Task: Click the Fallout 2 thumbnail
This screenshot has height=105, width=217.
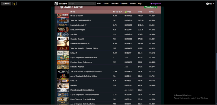Action: [63, 81]
